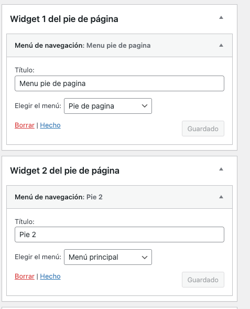Image resolution: width=250 pixels, height=309 pixels.
Task: Toggle the Menú de navegación: Pie 2 header
Action: click(x=119, y=197)
